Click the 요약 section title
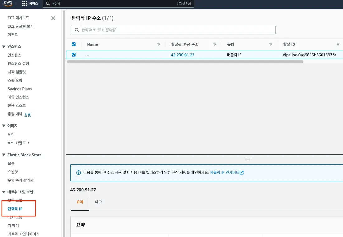This screenshot has height=237, width=343. pyautogui.click(x=80, y=225)
